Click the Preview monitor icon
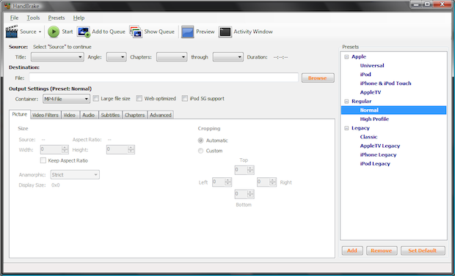This screenshot has width=455, height=276. (x=187, y=31)
